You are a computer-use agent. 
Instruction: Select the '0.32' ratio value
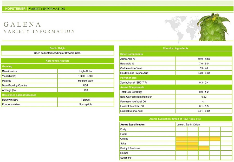[x=204, y=97]
